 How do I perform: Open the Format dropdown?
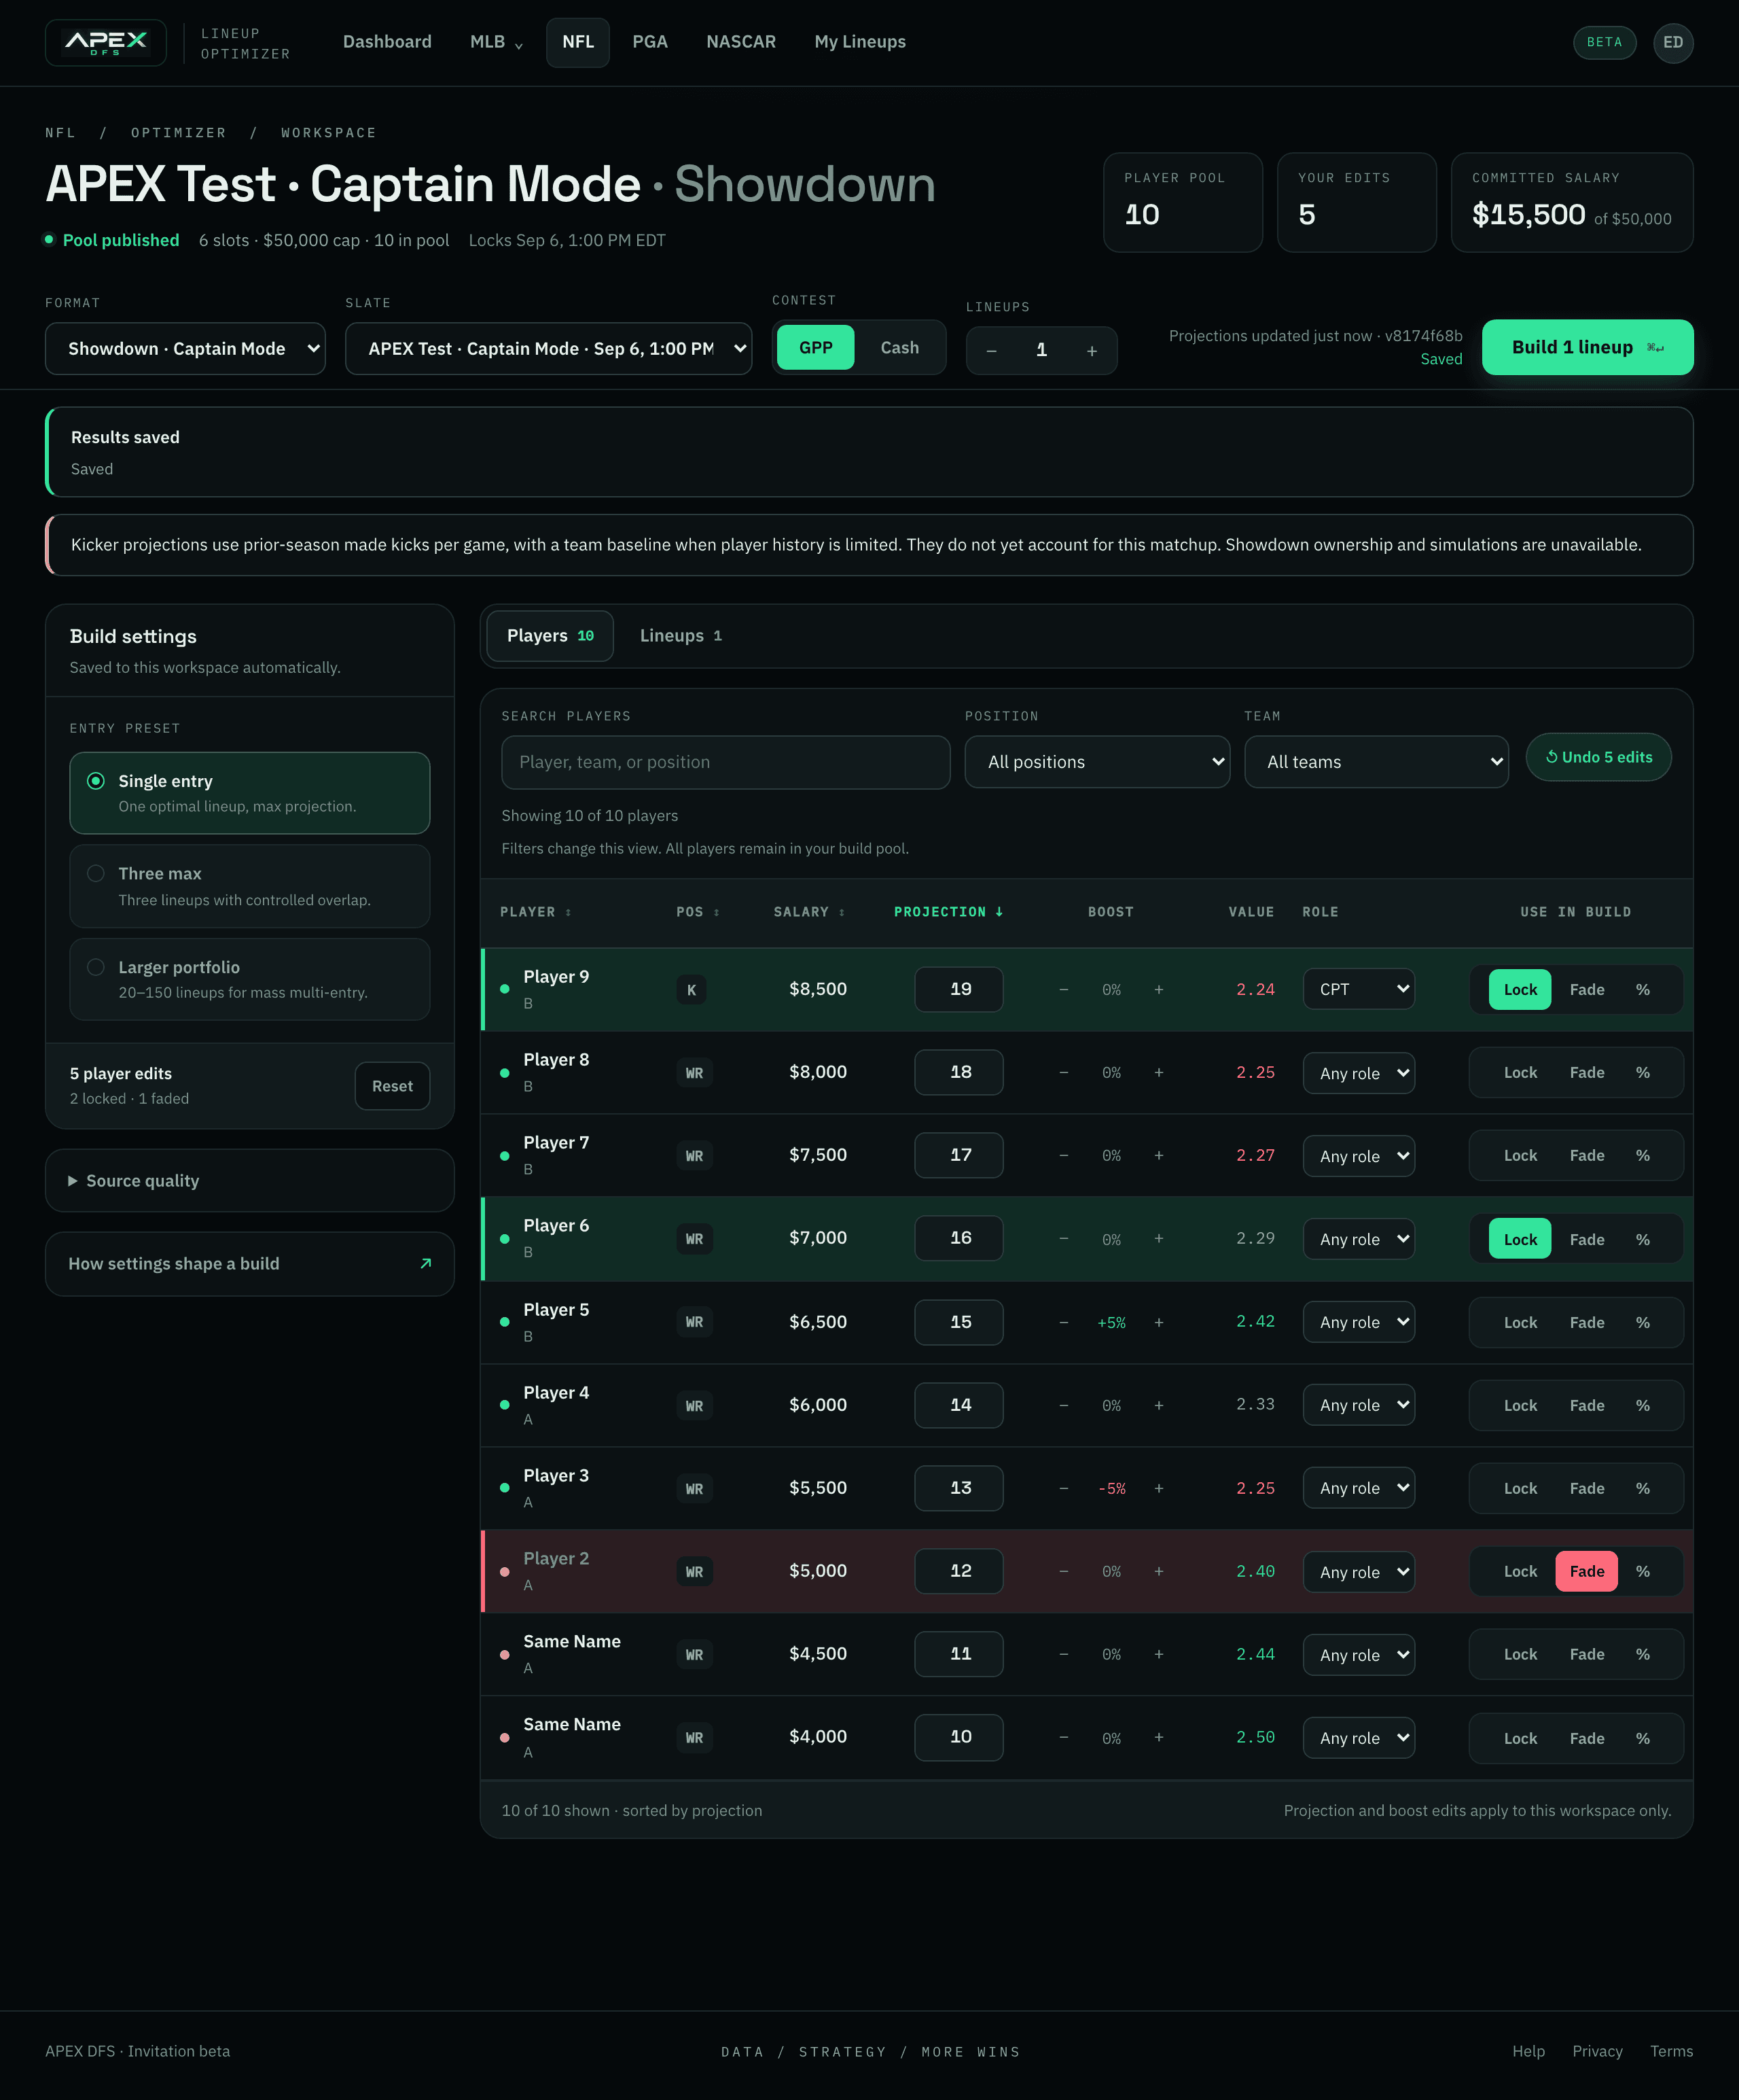click(185, 348)
